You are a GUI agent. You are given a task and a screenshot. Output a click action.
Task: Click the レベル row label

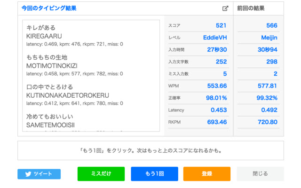pyautogui.click(x=174, y=38)
